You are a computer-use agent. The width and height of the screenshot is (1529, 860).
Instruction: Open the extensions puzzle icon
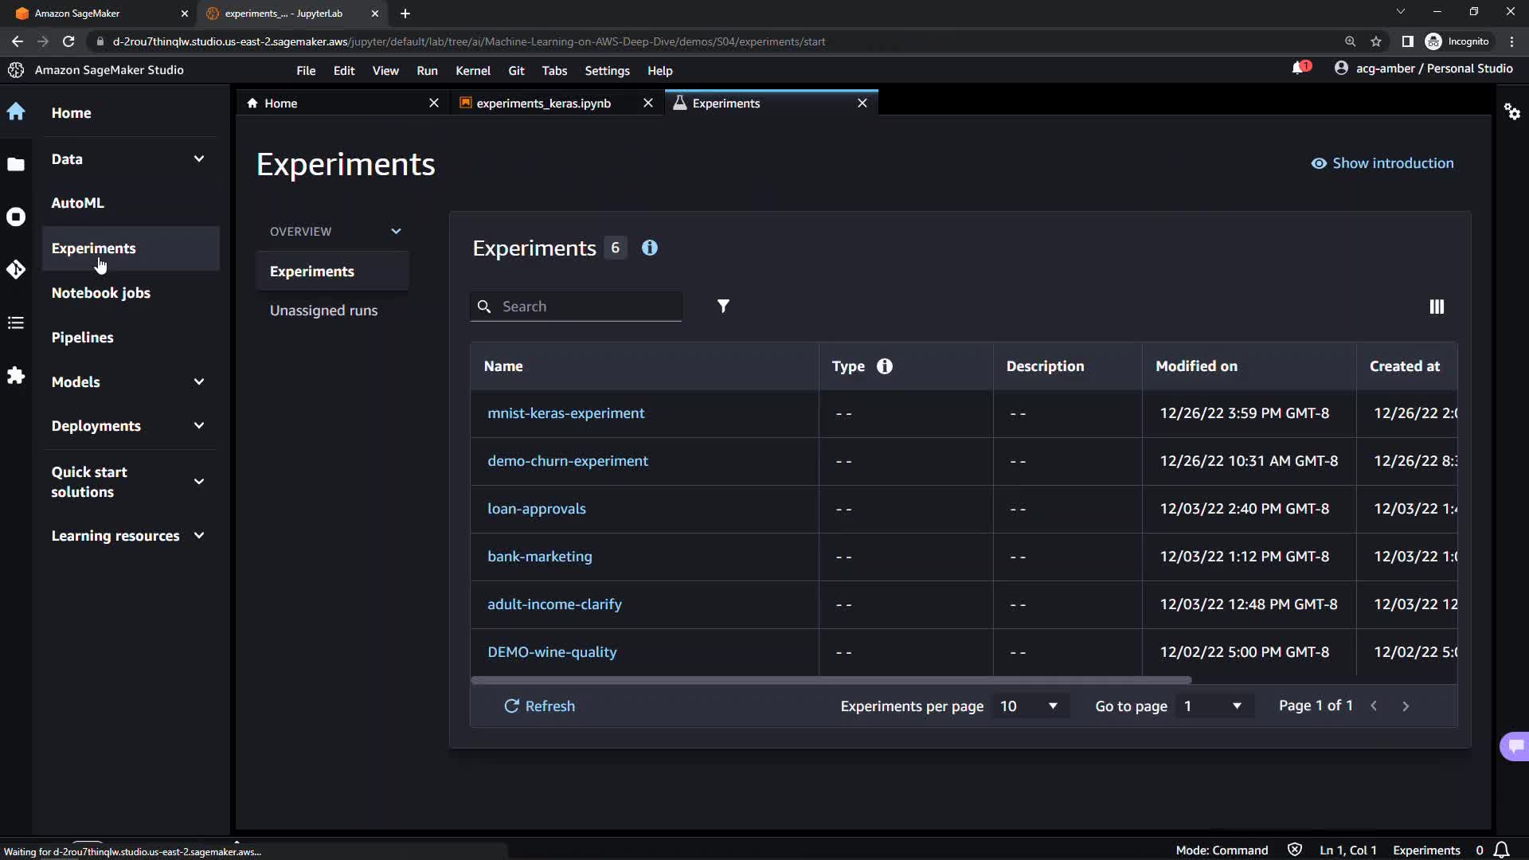click(16, 375)
